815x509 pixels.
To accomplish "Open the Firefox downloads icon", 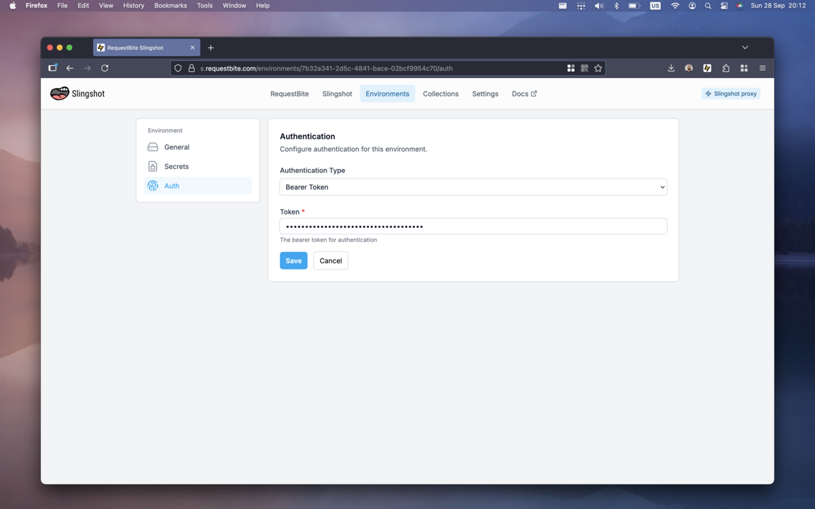I will (x=671, y=68).
